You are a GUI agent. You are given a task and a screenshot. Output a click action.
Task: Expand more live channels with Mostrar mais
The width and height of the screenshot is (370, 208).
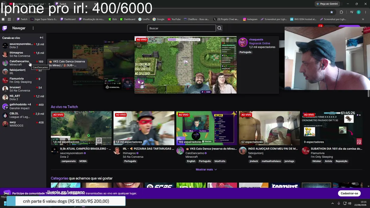[206, 170]
